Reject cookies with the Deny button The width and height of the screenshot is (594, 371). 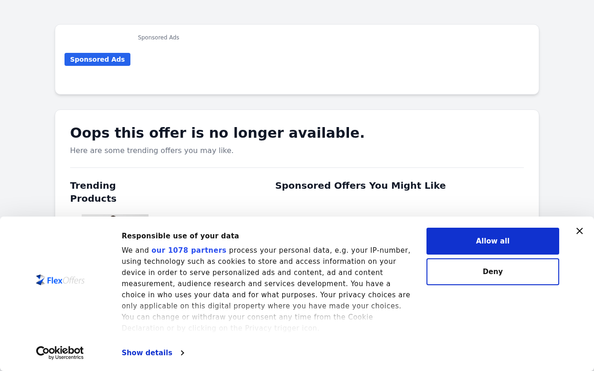(x=493, y=272)
